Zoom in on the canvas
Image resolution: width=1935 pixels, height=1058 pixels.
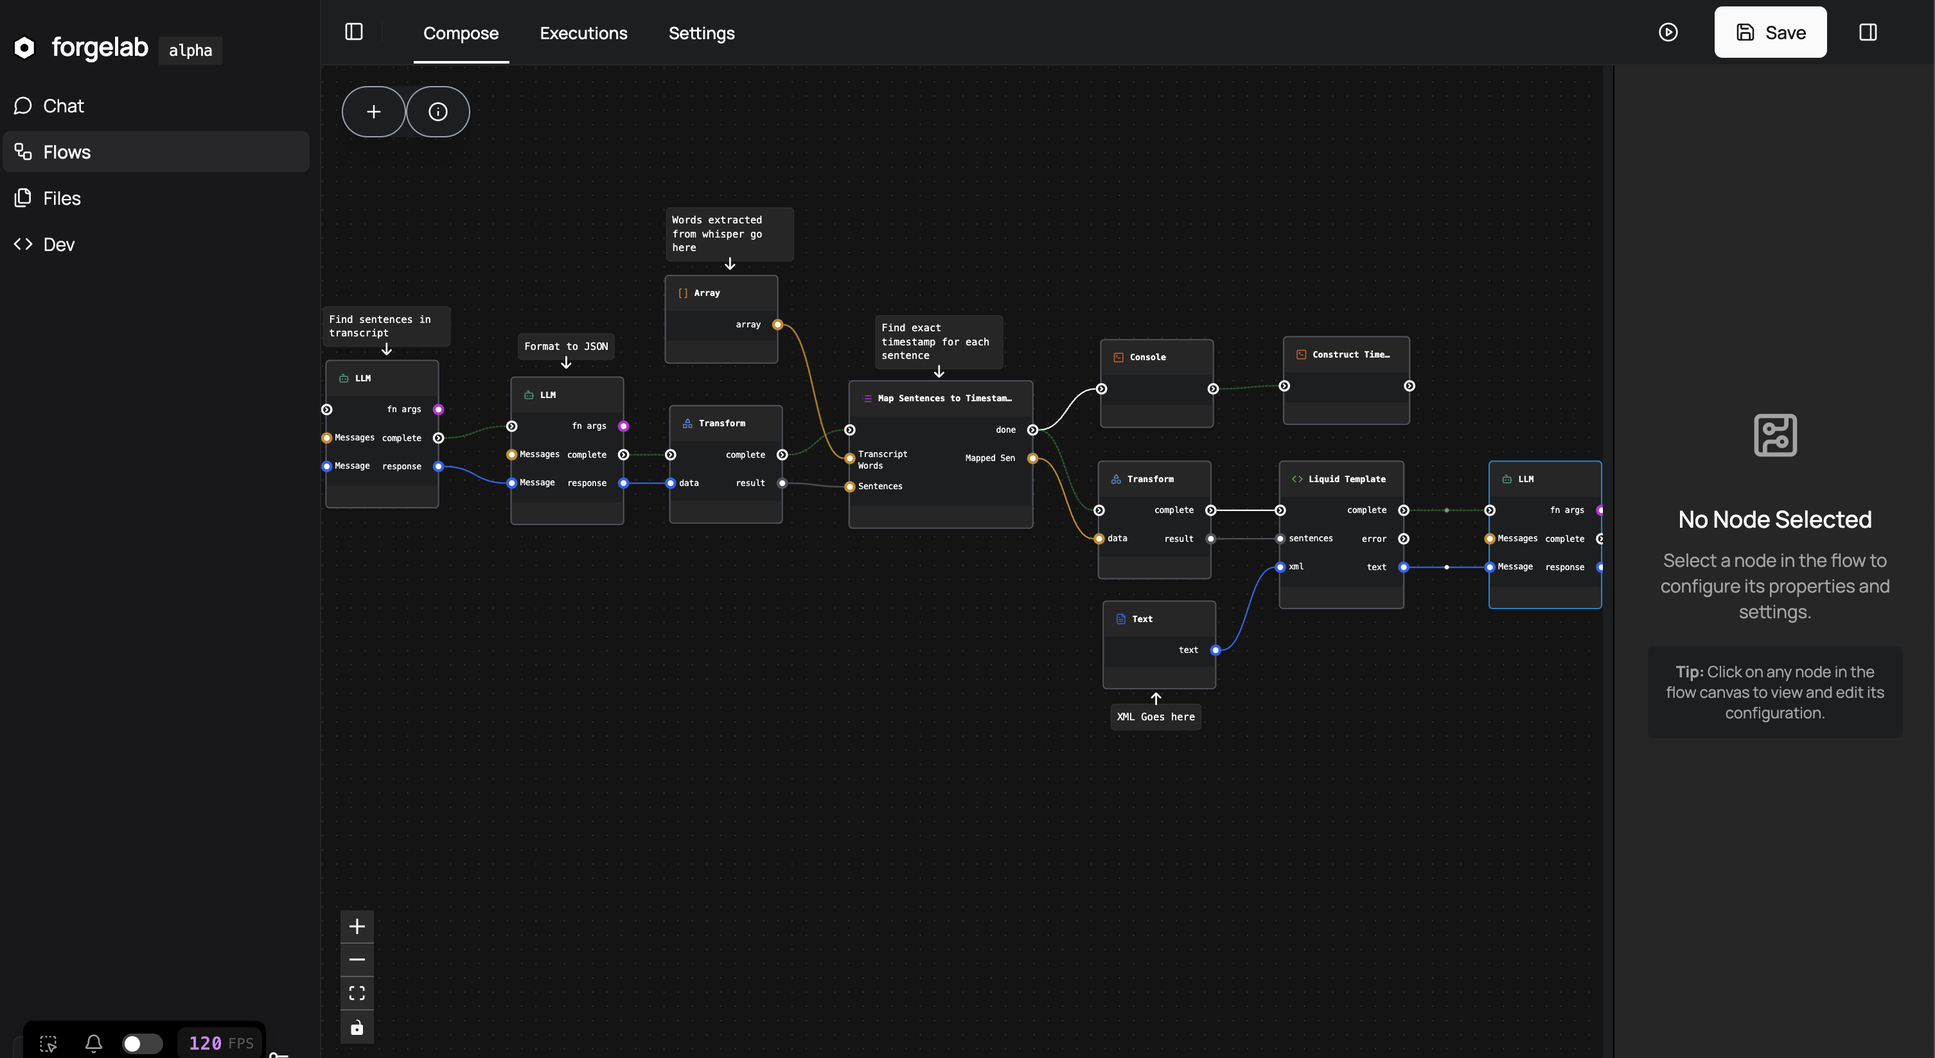point(357,926)
